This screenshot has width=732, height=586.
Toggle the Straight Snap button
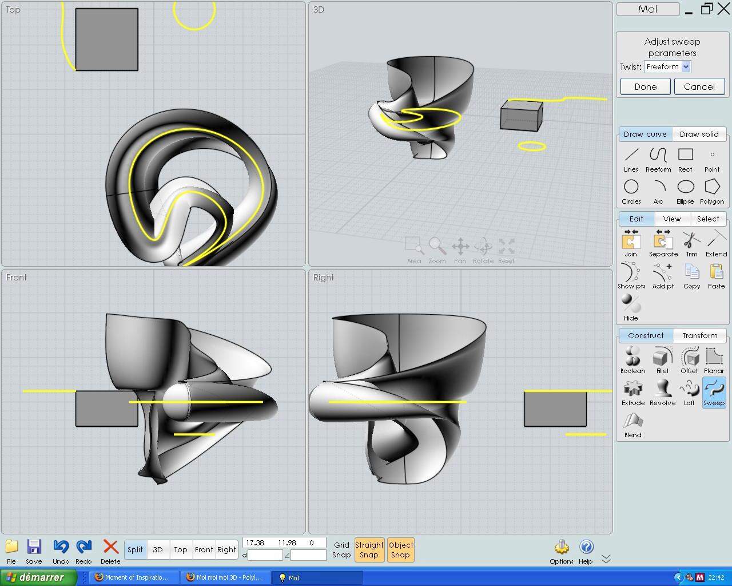click(x=369, y=550)
